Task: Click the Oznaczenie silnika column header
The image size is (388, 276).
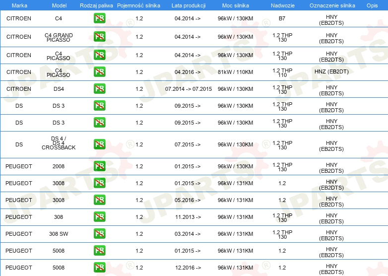Action: coord(332,5)
